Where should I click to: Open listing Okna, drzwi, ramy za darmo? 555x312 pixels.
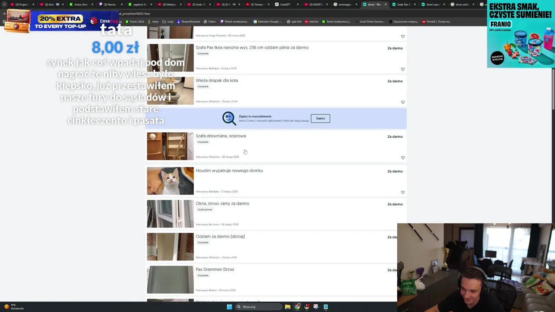[222, 204]
